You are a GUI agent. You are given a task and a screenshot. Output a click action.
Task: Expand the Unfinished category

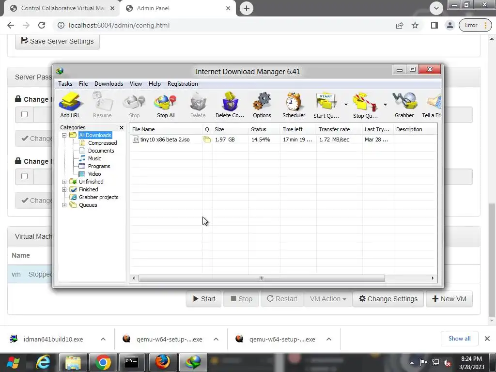(x=64, y=182)
